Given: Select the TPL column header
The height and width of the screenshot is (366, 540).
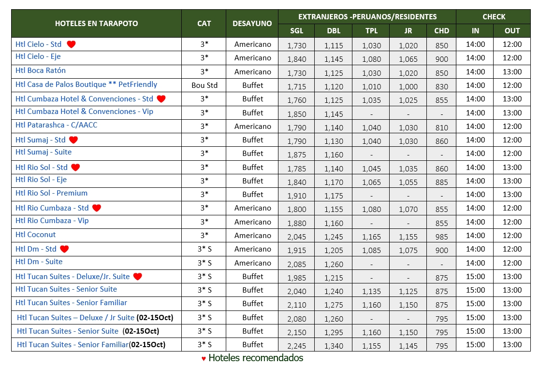Looking at the screenshot, I should (371, 30).
